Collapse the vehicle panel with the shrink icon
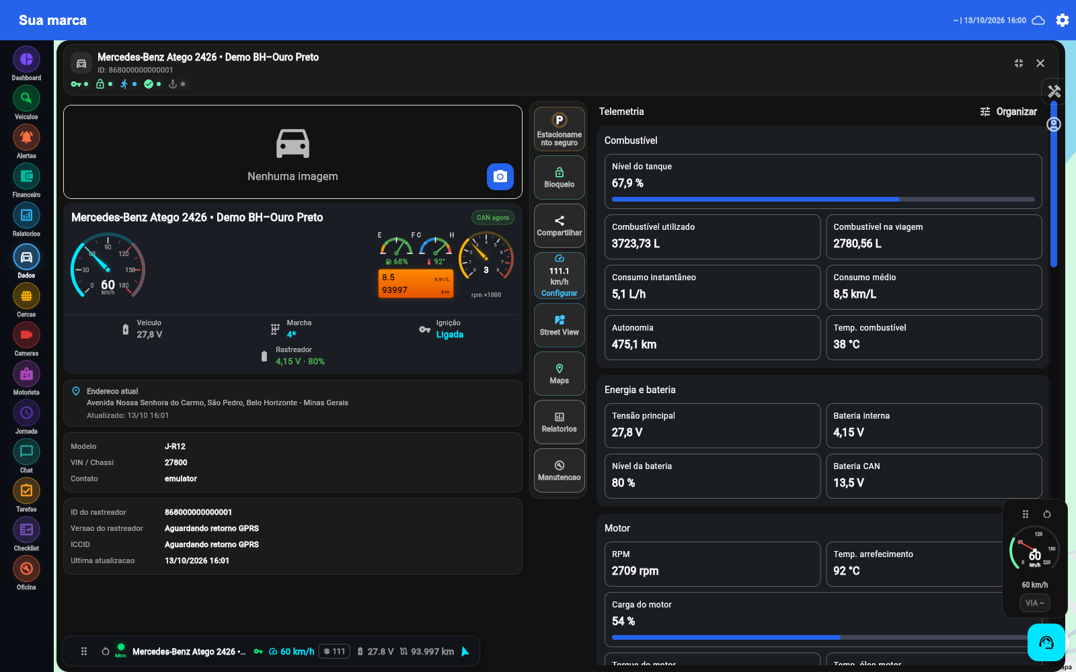Image resolution: width=1076 pixels, height=672 pixels. point(1019,63)
